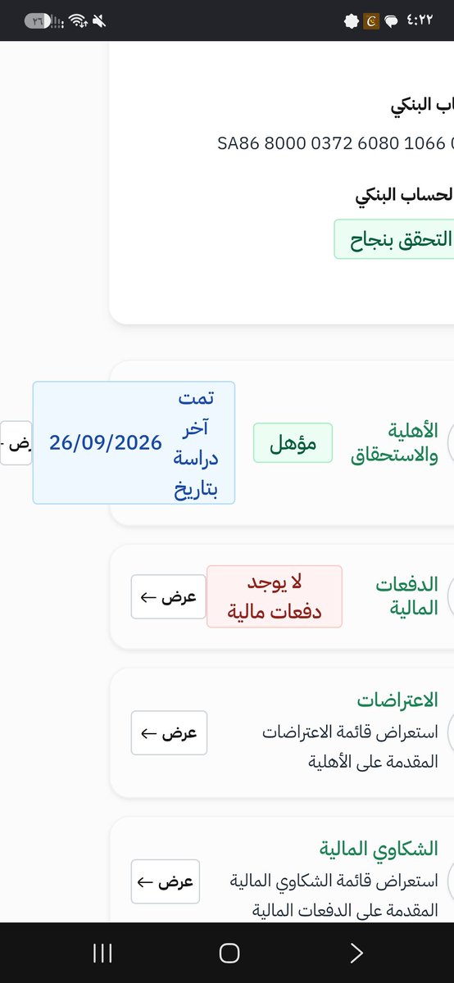
Task: Tap the الأهلية والاستحقاق section heading
Action: (x=395, y=443)
